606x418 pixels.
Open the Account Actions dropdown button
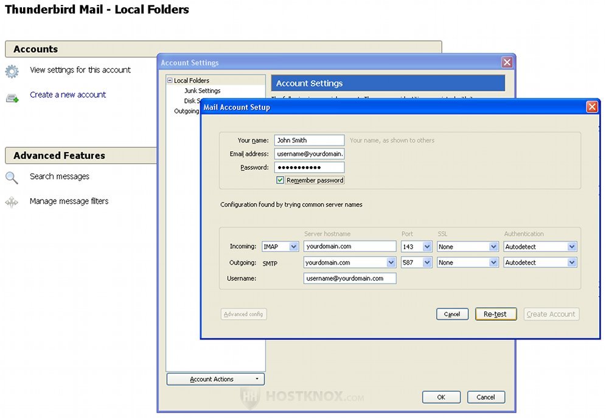pos(215,379)
